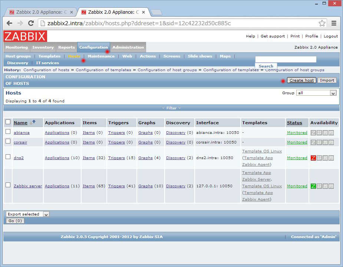
Task: Click the Create host button
Action: click(301, 80)
